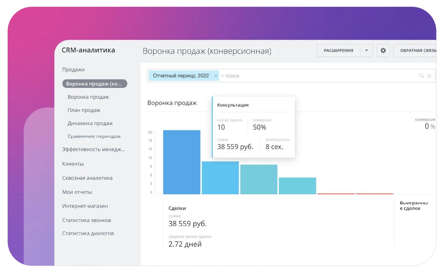This screenshot has height=271, width=446.
Task: Open Динамика продаж sidebar item
Action: [90, 124]
